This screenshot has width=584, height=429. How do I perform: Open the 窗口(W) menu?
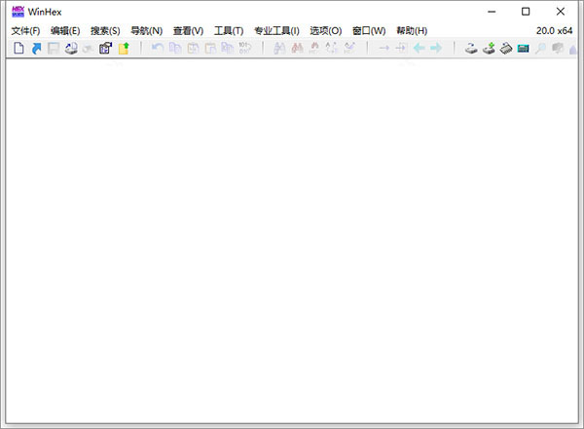[x=369, y=31]
